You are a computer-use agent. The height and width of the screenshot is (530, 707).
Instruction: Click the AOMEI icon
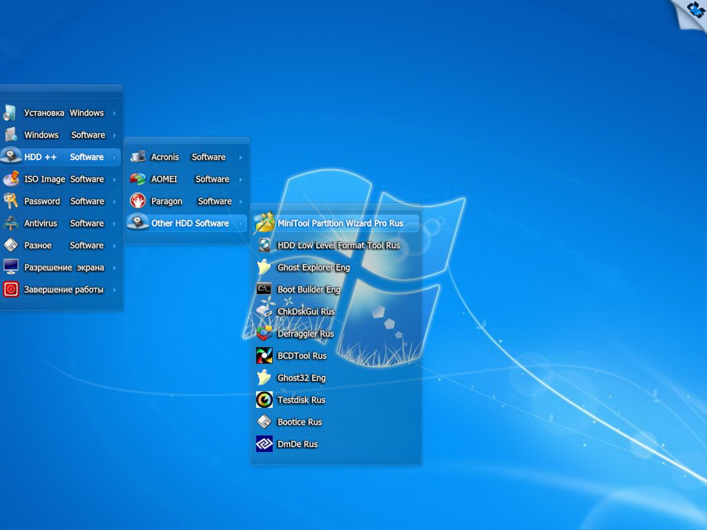tap(137, 179)
